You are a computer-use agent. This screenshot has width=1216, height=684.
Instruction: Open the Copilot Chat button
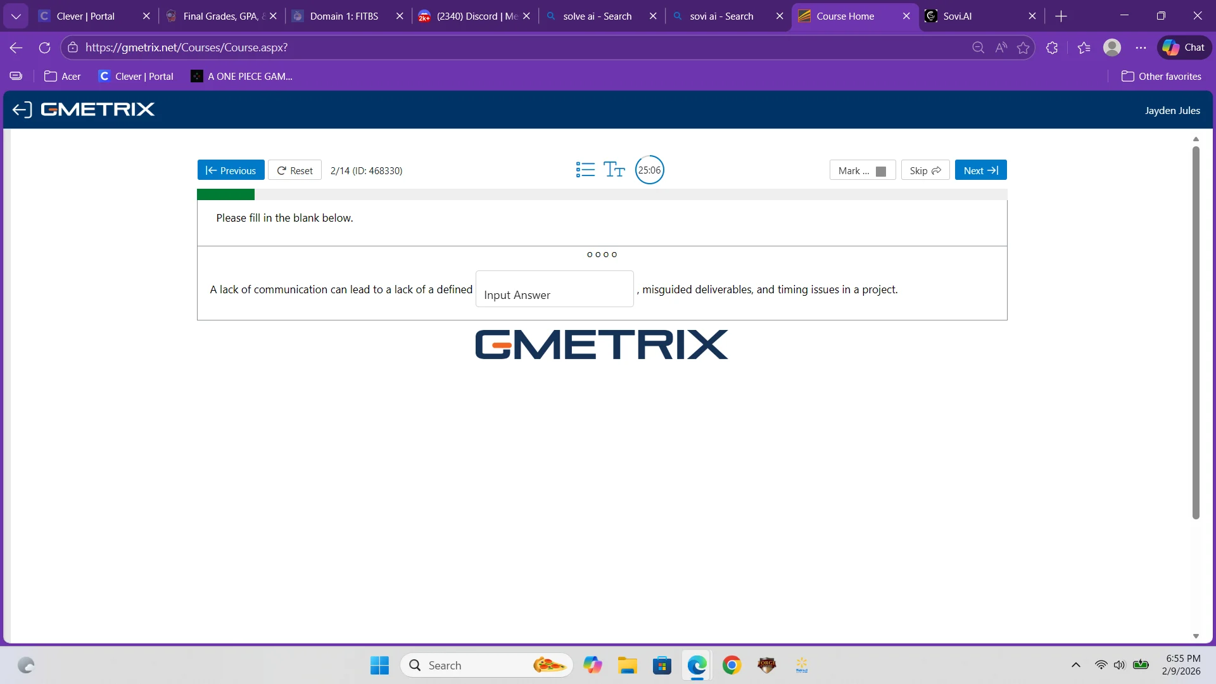coord(1184,47)
